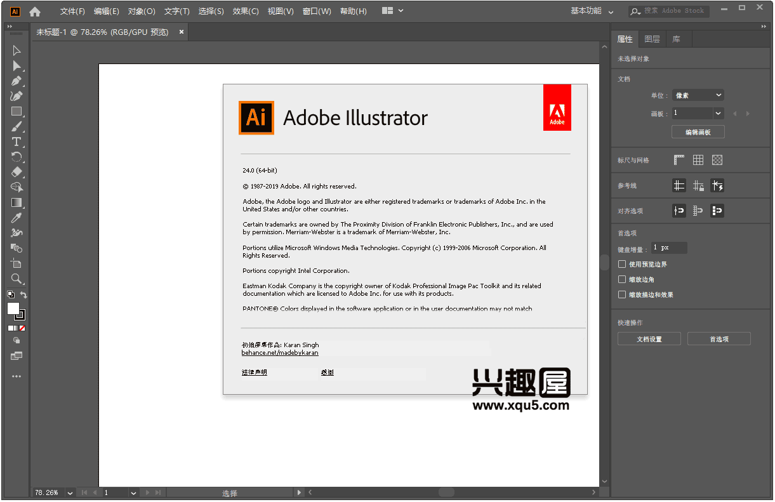The width and height of the screenshot is (775, 502).
Task: Toggle lock guides button
Action: tap(698, 185)
